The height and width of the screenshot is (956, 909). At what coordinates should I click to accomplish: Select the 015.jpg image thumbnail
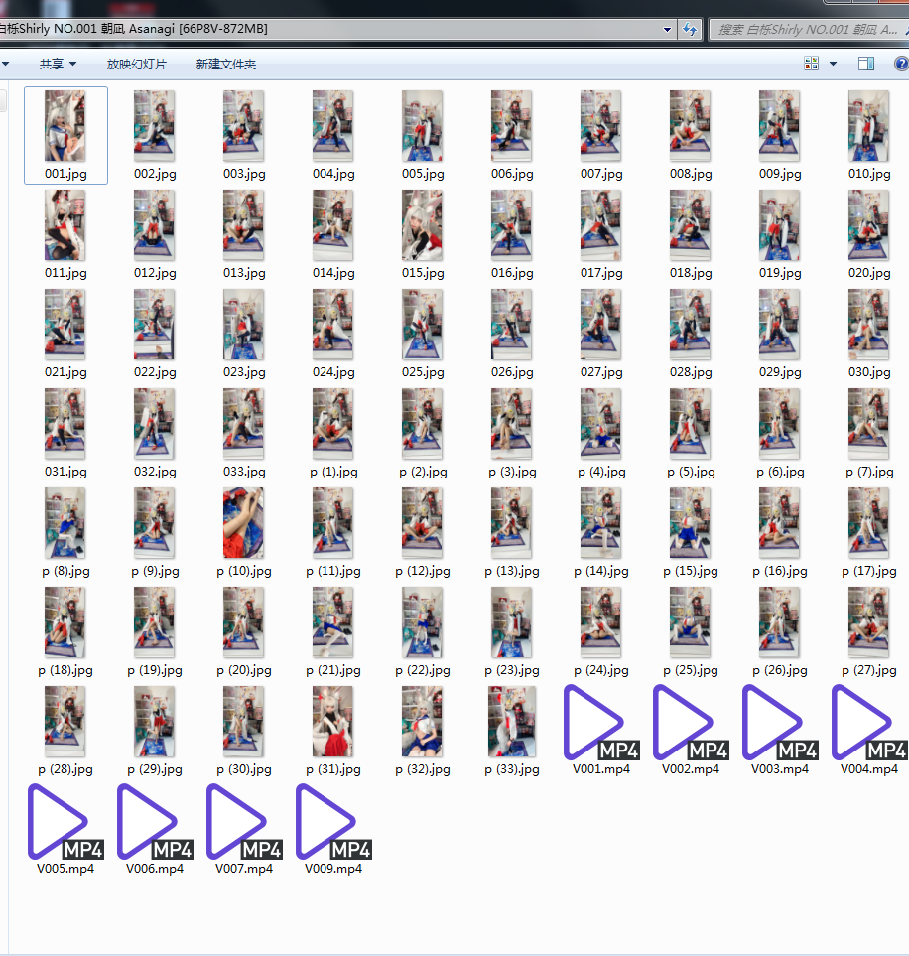(x=422, y=225)
